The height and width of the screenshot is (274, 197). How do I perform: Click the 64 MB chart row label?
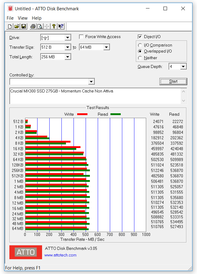[x=18, y=228]
